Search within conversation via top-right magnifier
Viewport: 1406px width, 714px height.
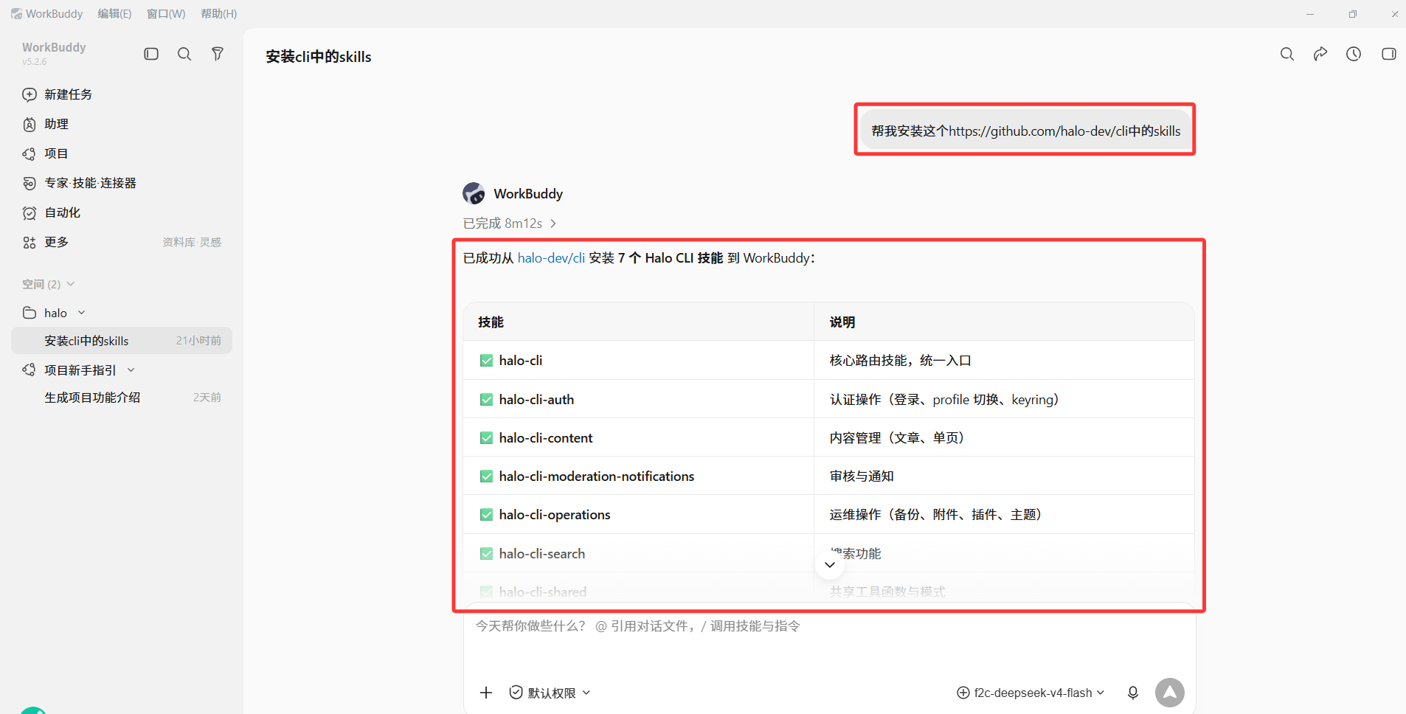point(1287,54)
